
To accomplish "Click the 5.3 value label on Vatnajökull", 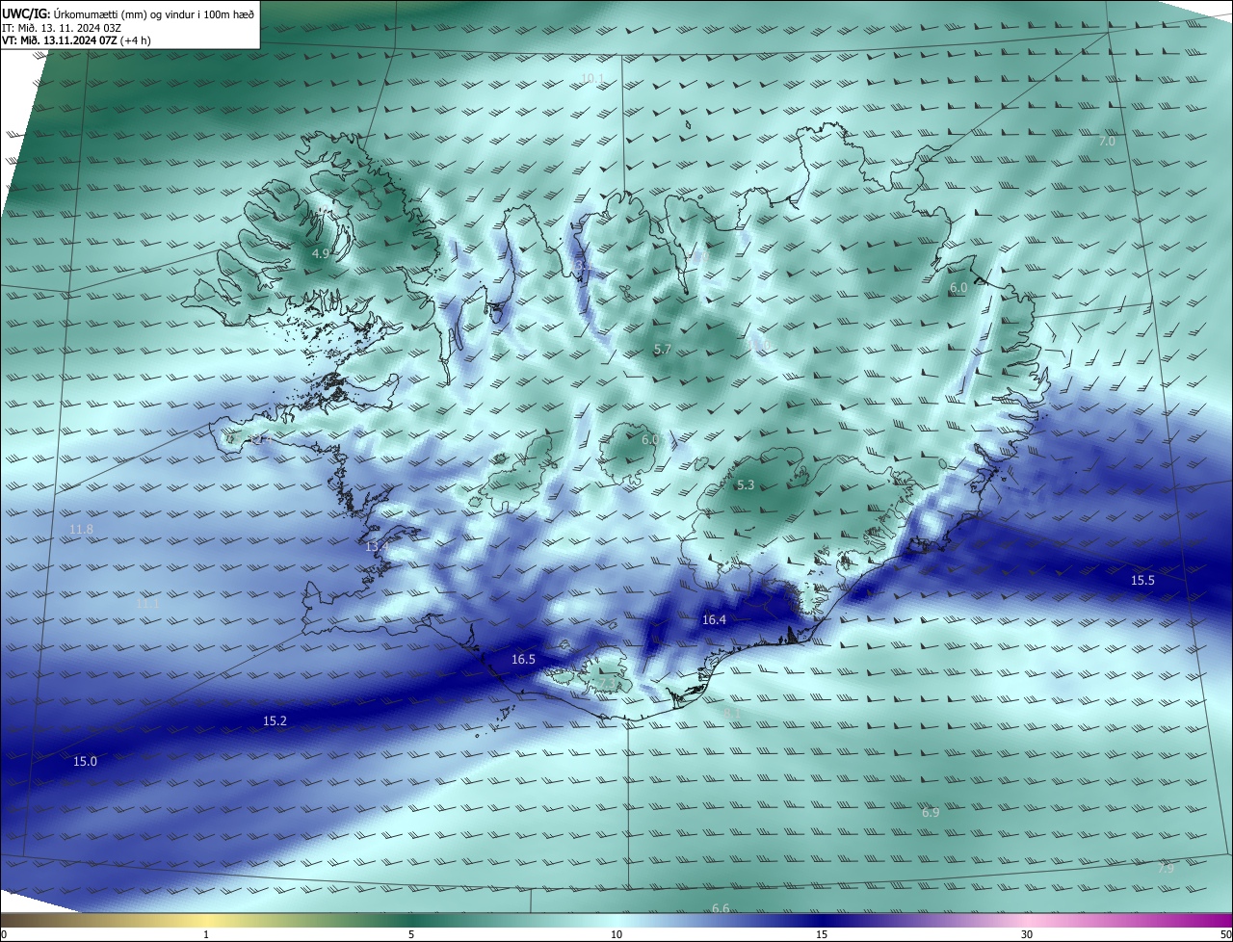I will coord(746,485).
